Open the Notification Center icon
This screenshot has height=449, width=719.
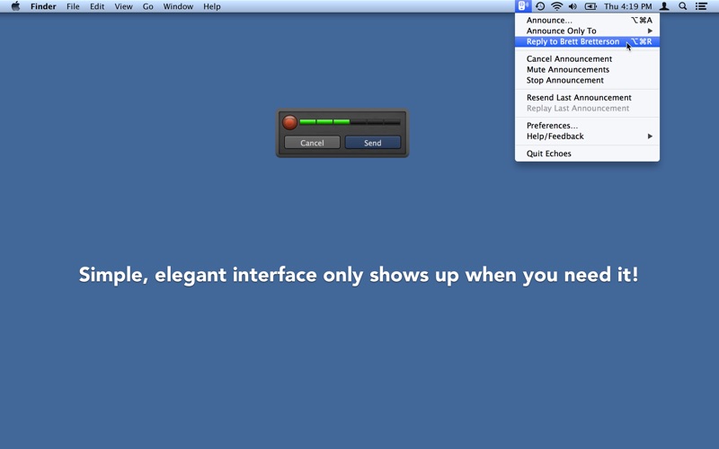point(702,6)
